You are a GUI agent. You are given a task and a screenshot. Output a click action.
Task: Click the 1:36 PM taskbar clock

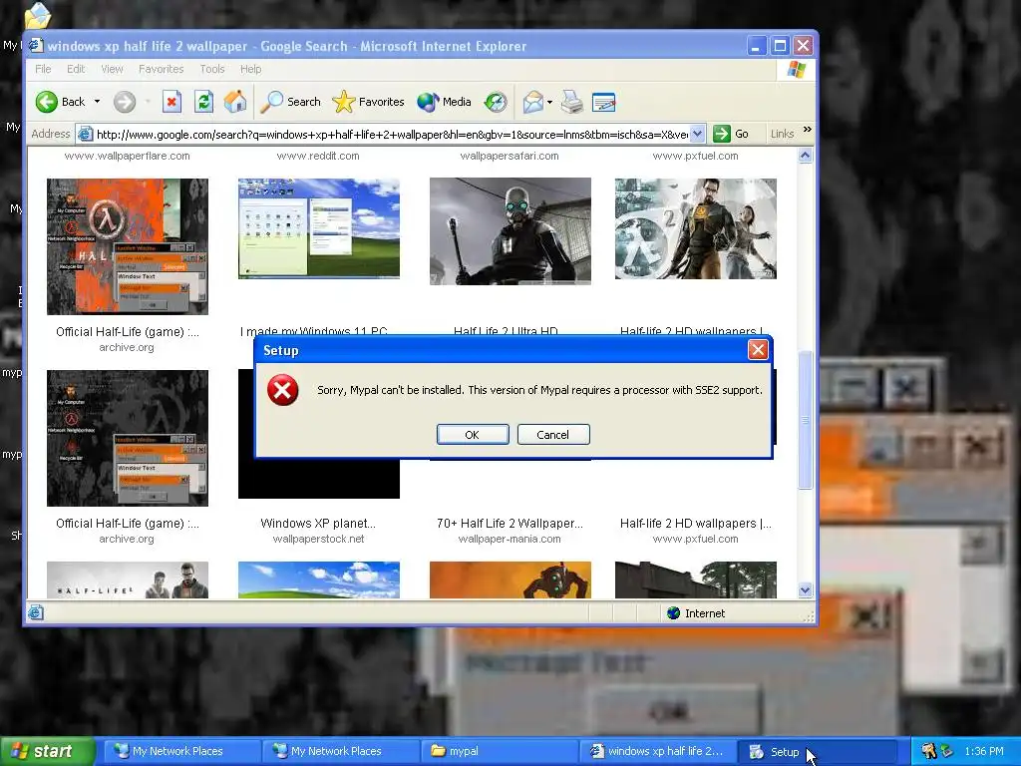tap(984, 751)
